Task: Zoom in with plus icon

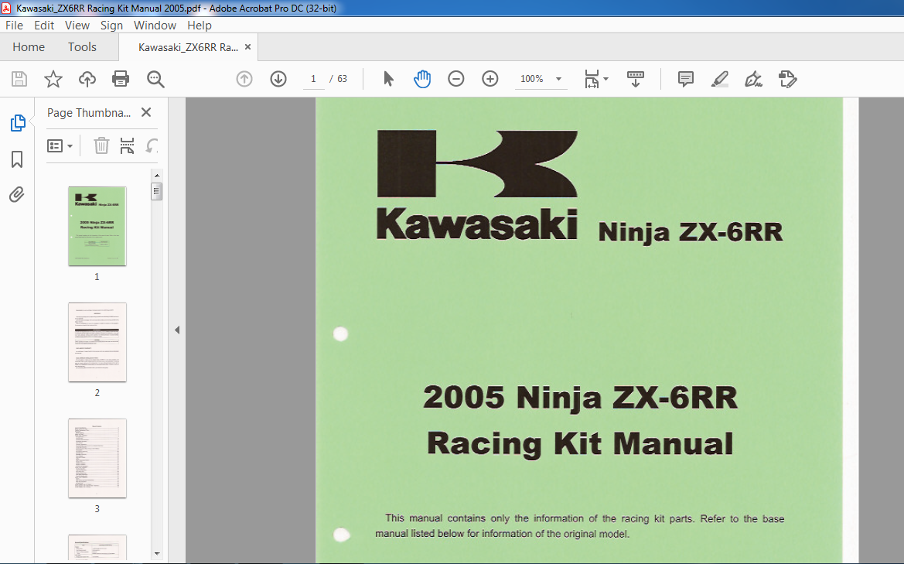Action: click(x=490, y=78)
